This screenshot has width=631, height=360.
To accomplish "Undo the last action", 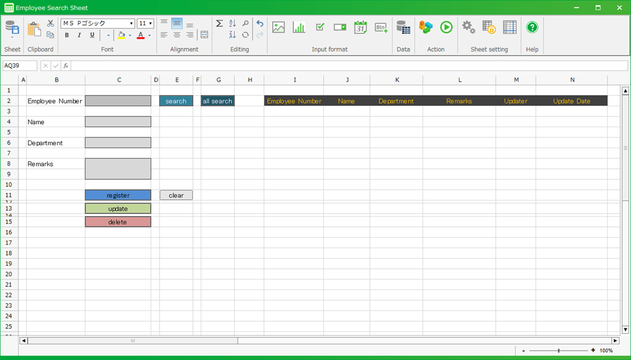I will tap(260, 23).
